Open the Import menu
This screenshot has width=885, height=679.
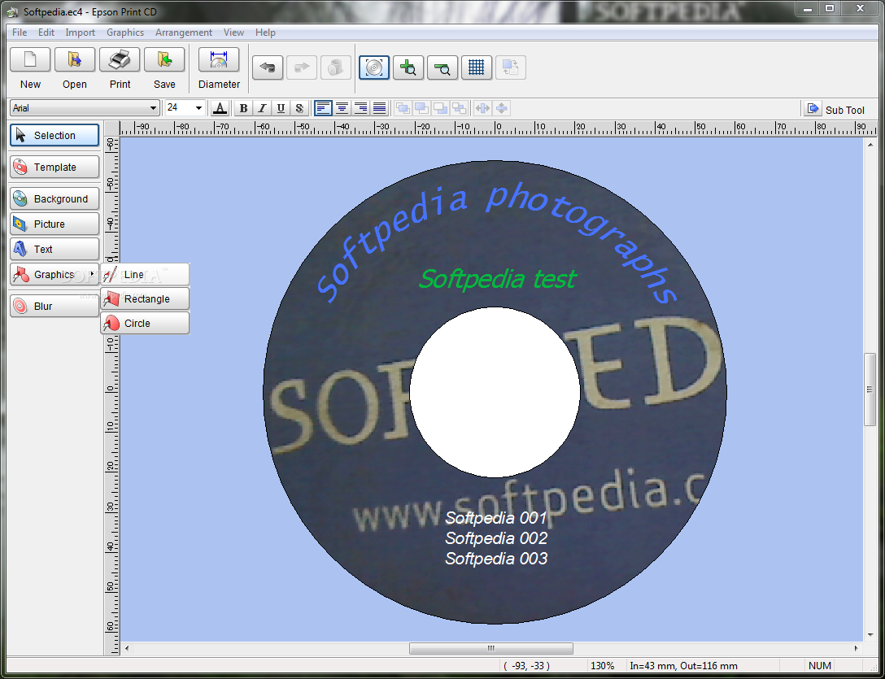click(81, 33)
